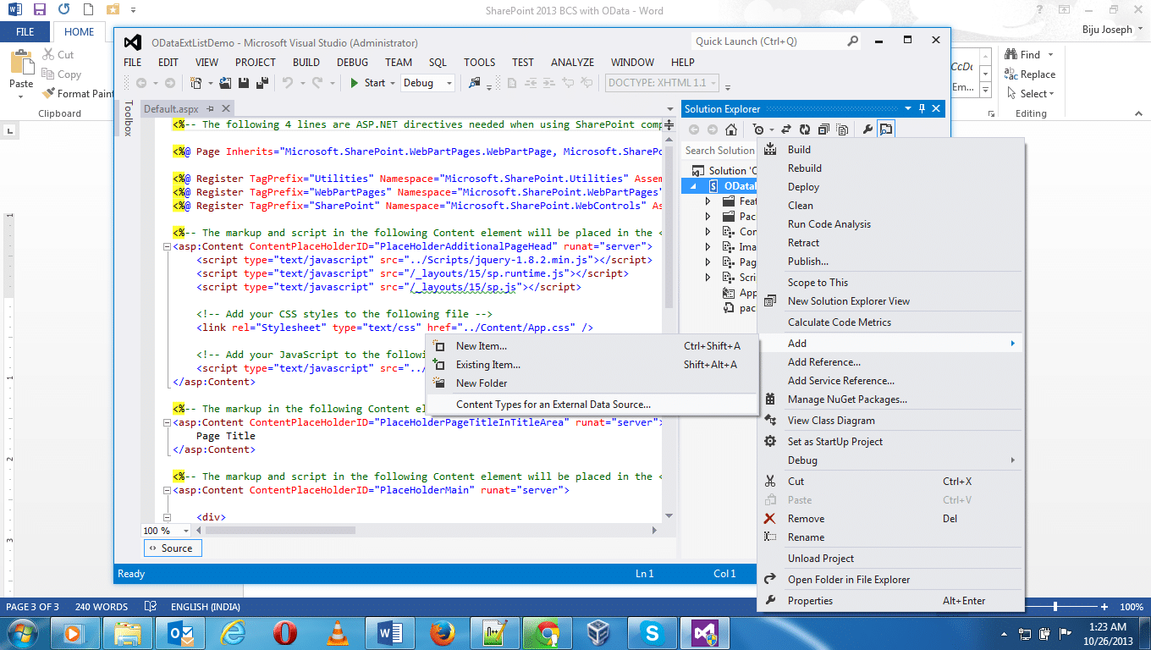Click the Word zoom slider
The image size is (1151, 650).
click(x=1055, y=607)
